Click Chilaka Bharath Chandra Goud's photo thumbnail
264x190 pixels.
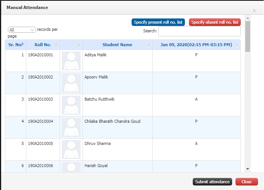click(x=71, y=127)
